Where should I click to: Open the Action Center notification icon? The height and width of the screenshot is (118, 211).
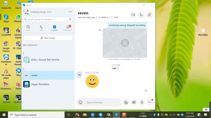(x=205, y=115)
